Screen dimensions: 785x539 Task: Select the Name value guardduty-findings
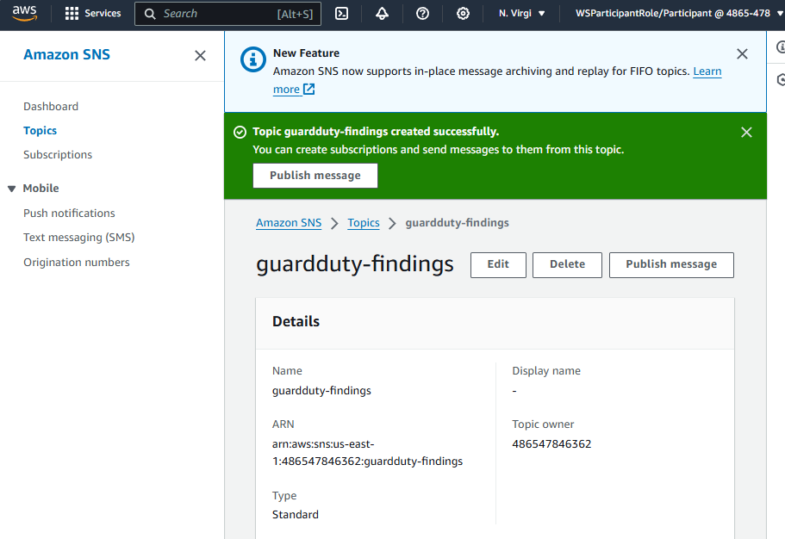coord(321,391)
